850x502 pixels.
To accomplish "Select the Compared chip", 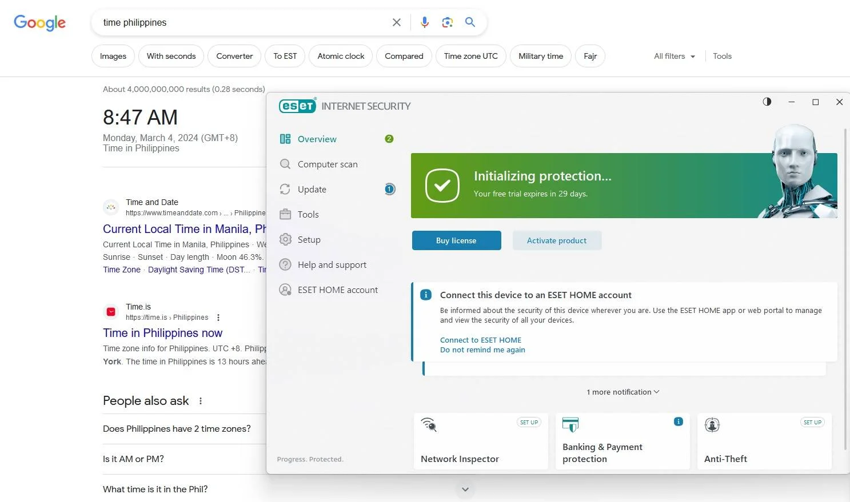I will [x=404, y=56].
